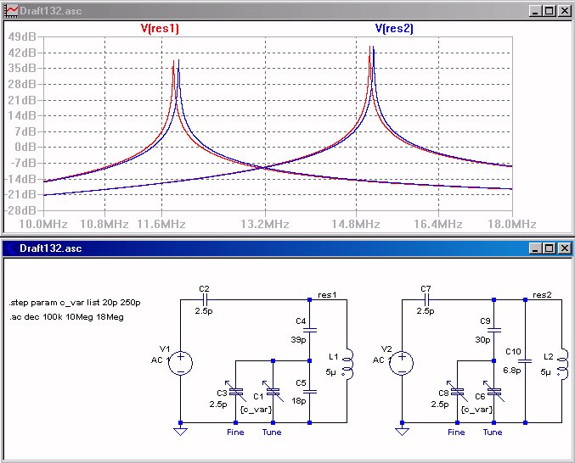Select the .step param c_var directive
The image size is (575, 463).
click(x=75, y=303)
